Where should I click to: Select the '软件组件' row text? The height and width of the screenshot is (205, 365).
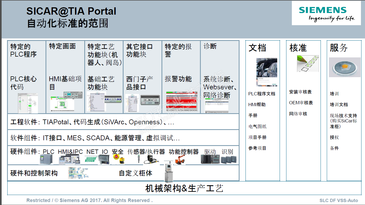click(95, 138)
